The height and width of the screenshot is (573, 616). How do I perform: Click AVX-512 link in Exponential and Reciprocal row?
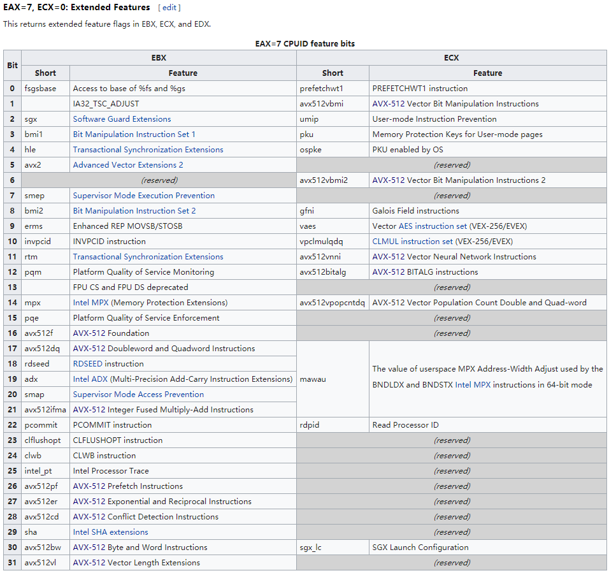[x=89, y=502]
